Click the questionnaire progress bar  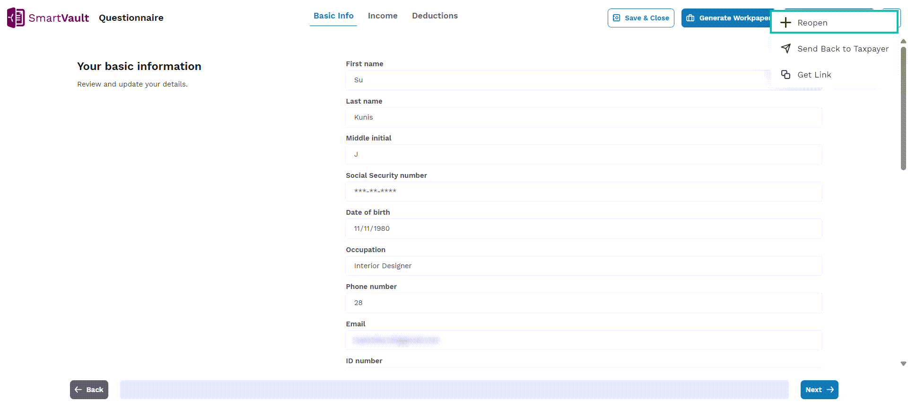[x=454, y=390]
